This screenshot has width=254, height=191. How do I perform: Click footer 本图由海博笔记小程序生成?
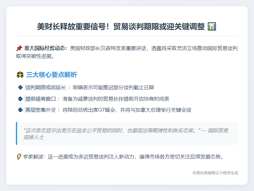click(215, 173)
